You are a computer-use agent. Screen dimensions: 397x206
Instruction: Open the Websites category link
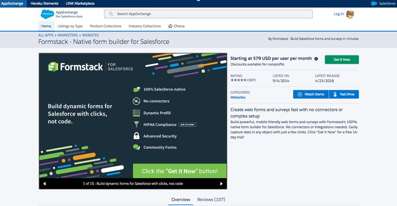pyautogui.click(x=238, y=97)
